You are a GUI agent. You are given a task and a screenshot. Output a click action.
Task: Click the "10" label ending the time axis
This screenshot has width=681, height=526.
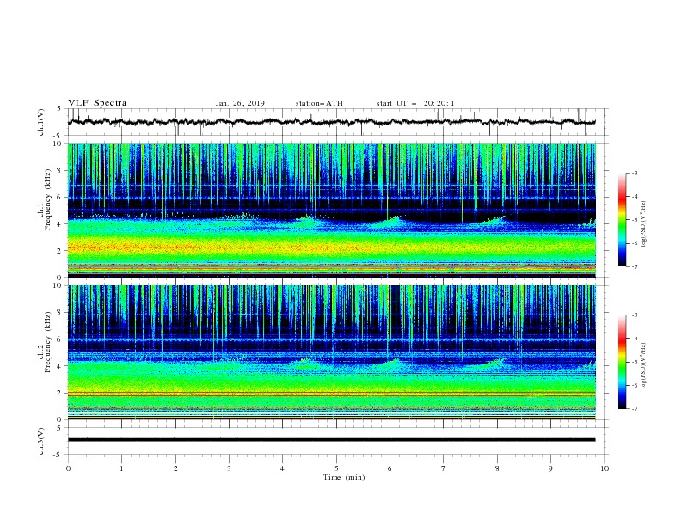click(604, 468)
